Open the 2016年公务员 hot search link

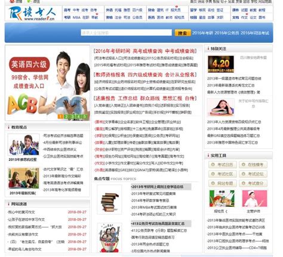pos(226,33)
